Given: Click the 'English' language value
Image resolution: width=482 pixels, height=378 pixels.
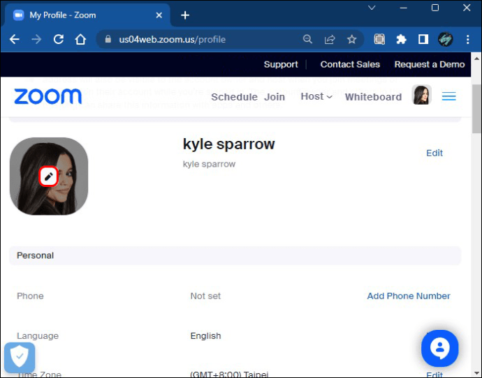Looking at the screenshot, I should pos(205,335).
